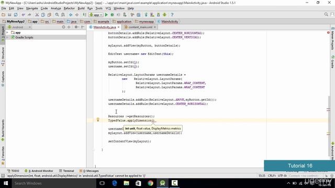The image size is (335, 188).
Task: Open the Messages tool window
Action: [x=89, y=171]
